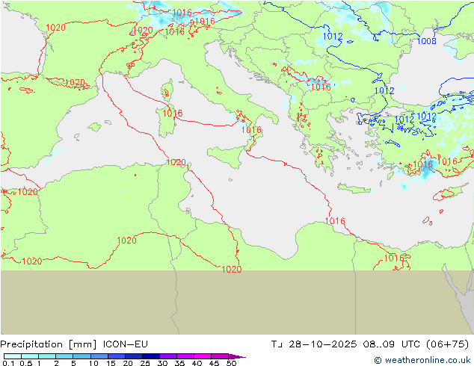Select the 30–35 mm purple legend block
The image size is (474, 366).
168,356
